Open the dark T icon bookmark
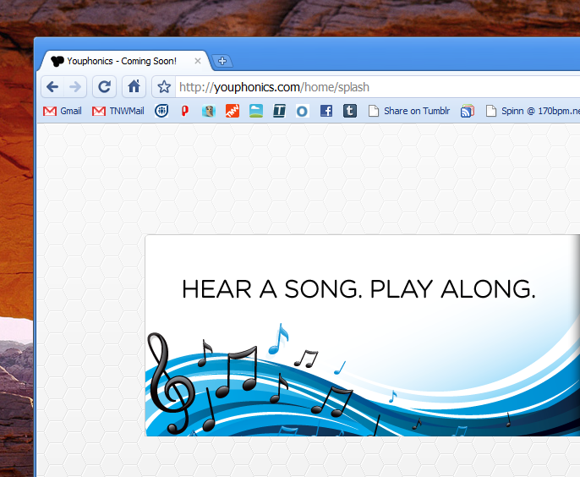 (x=279, y=111)
